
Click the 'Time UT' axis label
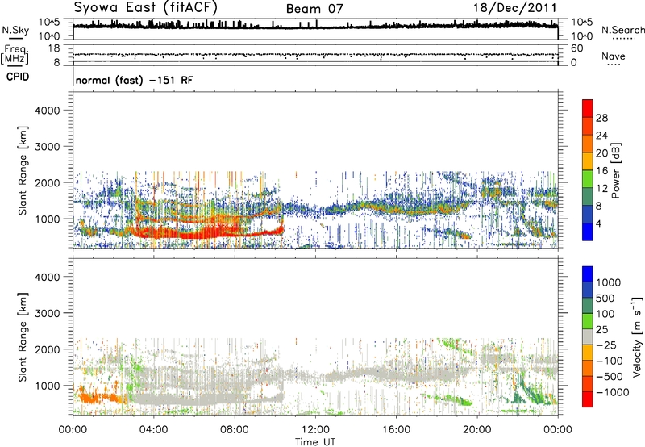[315, 442]
